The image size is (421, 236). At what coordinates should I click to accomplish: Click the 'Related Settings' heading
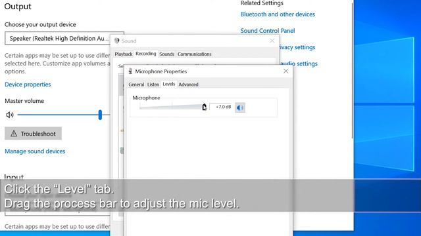[262, 3]
